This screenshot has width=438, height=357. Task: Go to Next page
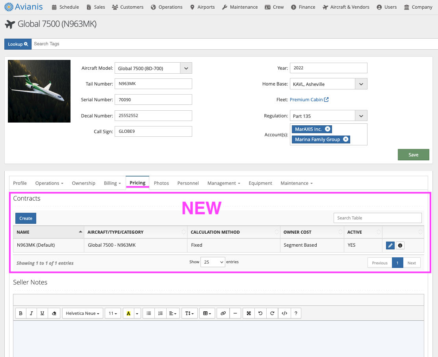click(x=412, y=263)
